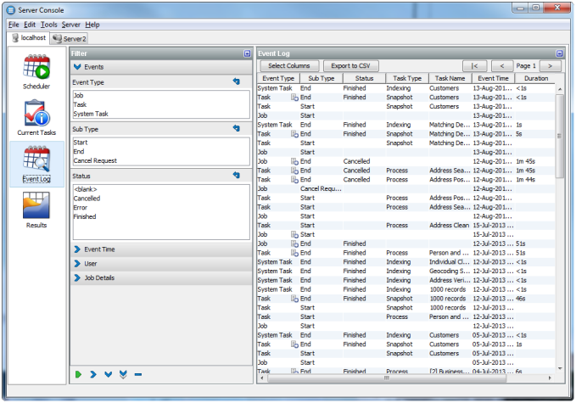
Task: Sort by the Event Type column
Action: pos(278,78)
